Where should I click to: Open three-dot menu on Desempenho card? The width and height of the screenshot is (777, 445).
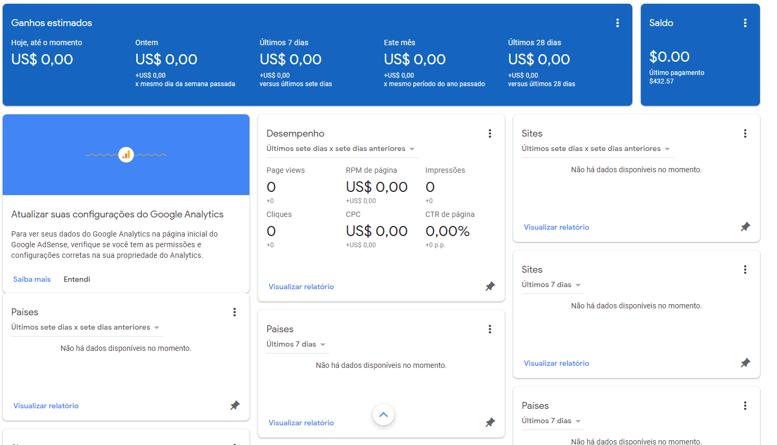click(x=490, y=133)
